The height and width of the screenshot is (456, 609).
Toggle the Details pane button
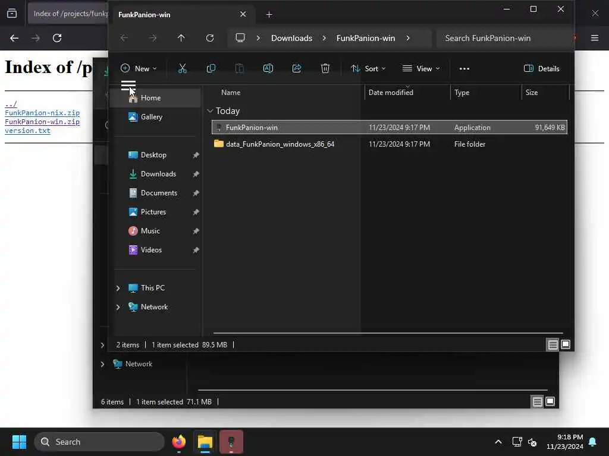click(x=541, y=69)
